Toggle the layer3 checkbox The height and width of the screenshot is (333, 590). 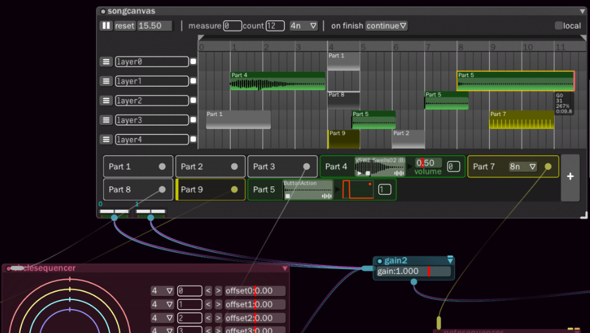click(193, 120)
